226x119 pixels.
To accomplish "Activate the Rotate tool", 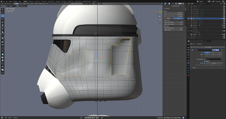I will 3,19.
